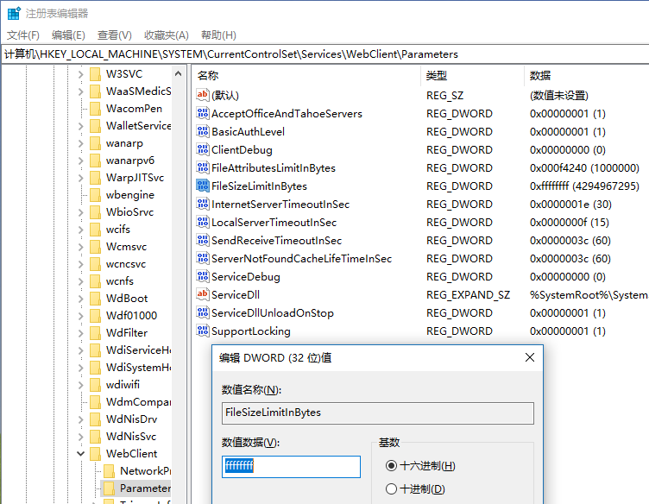649x504 pixels.
Task: Open the 收藏夹(A) menu
Action: coord(167,35)
